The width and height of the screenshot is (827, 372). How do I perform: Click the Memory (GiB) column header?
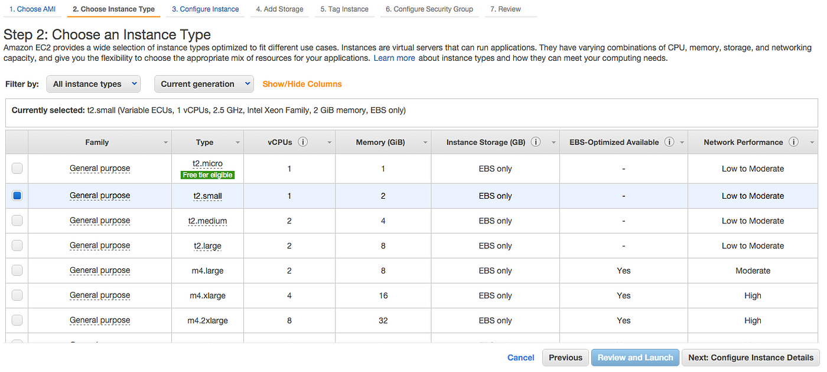[x=383, y=142]
